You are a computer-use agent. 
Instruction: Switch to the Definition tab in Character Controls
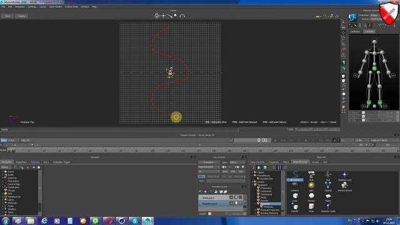[355, 32]
